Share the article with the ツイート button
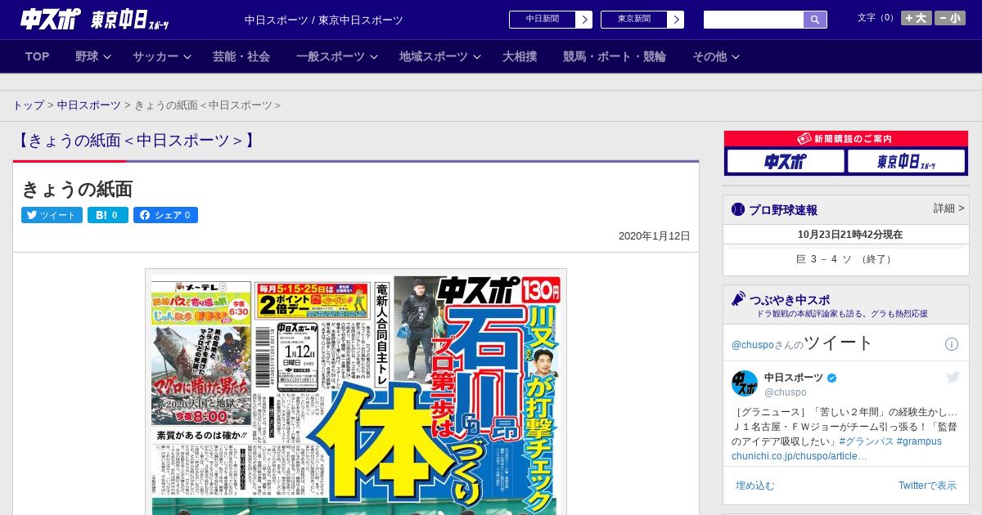This screenshot has width=982, height=515. [52, 215]
